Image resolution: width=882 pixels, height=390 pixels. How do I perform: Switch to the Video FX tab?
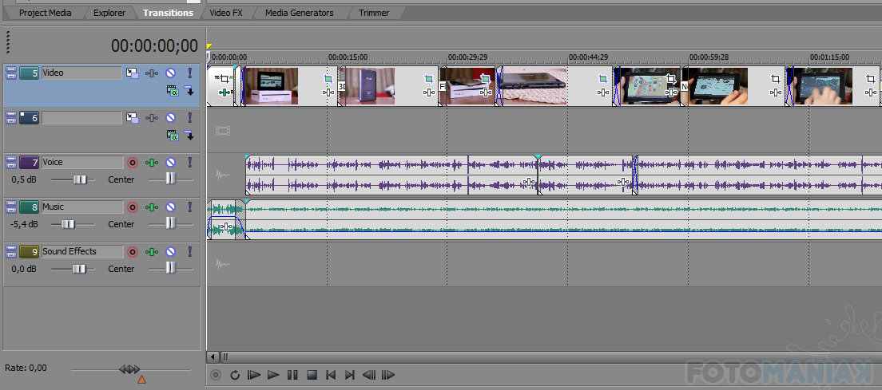(225, 13)
